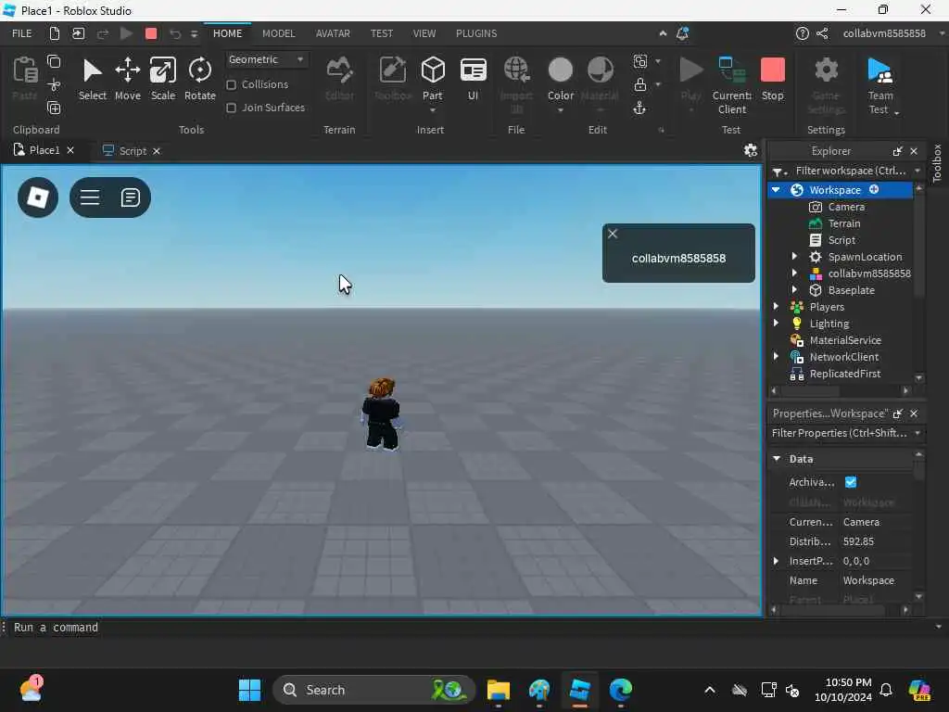Toggle the Archivable property checkbox
This screenshot has width=949, height=712.
(x=851, y=482)
